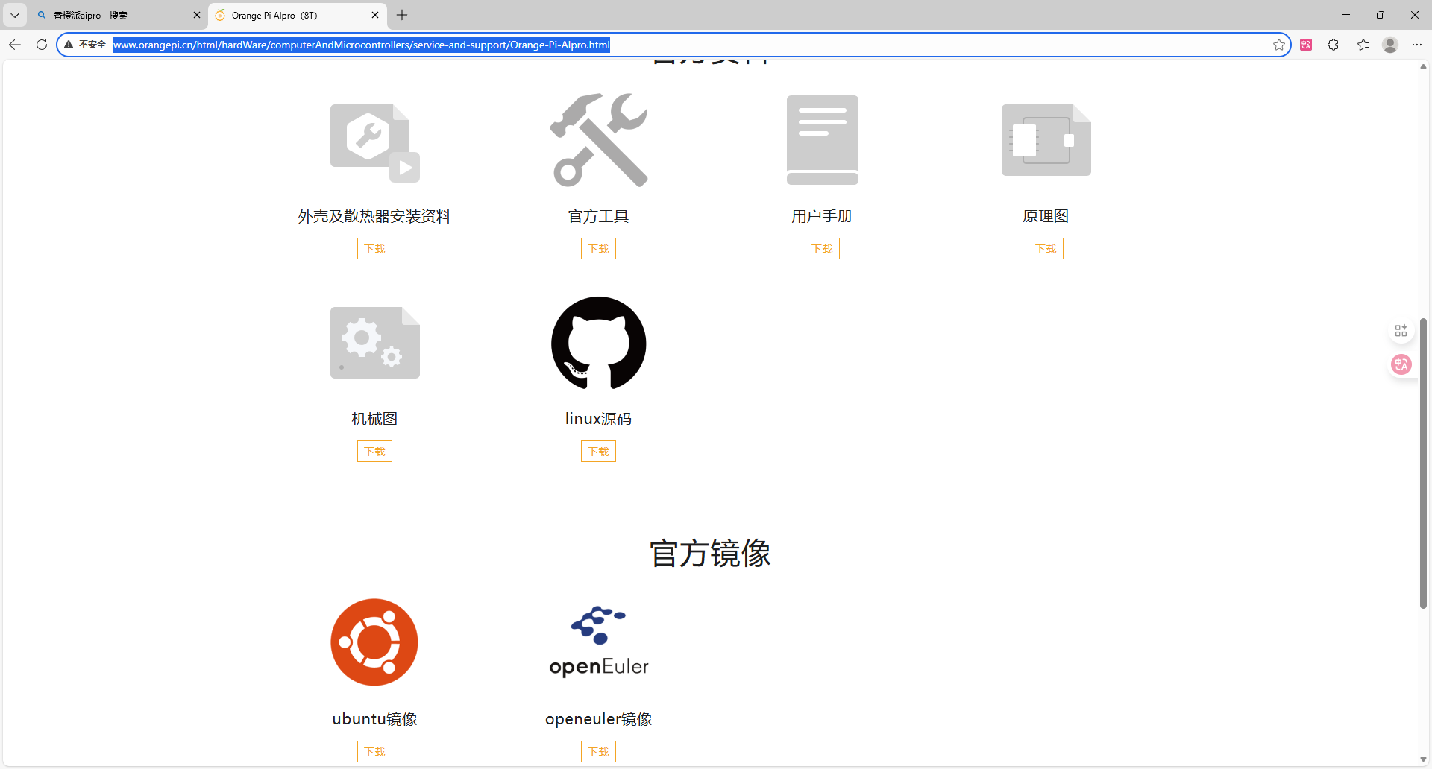
Task: Click the 机械图 gears icon
Action: tap(374, 342)
